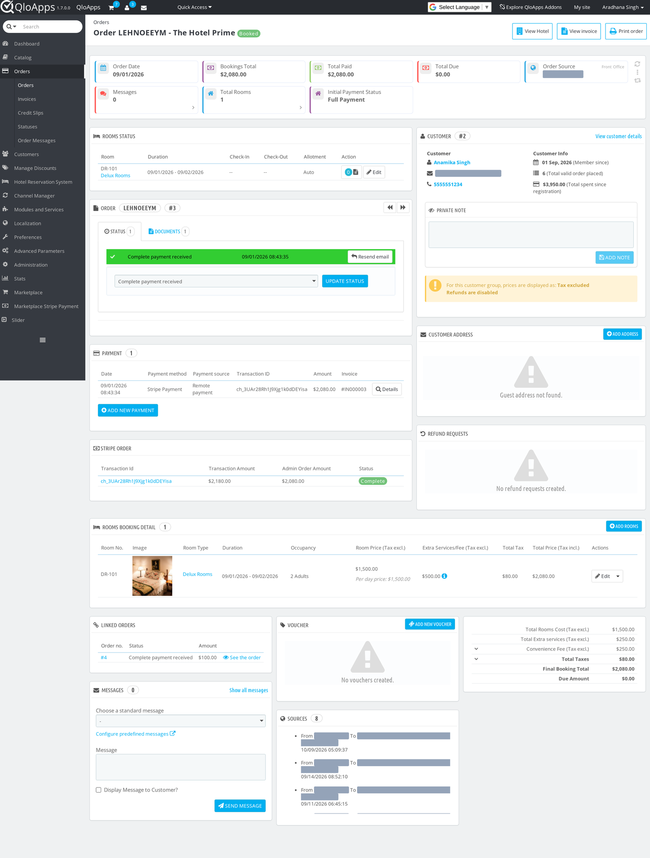Expand the Convenience Fee row chevron
The width and height of the screenshot is (650, 858).
point(476,649)
